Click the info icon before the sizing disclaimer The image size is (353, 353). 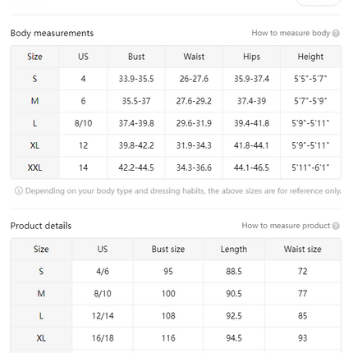click(19, 190)
